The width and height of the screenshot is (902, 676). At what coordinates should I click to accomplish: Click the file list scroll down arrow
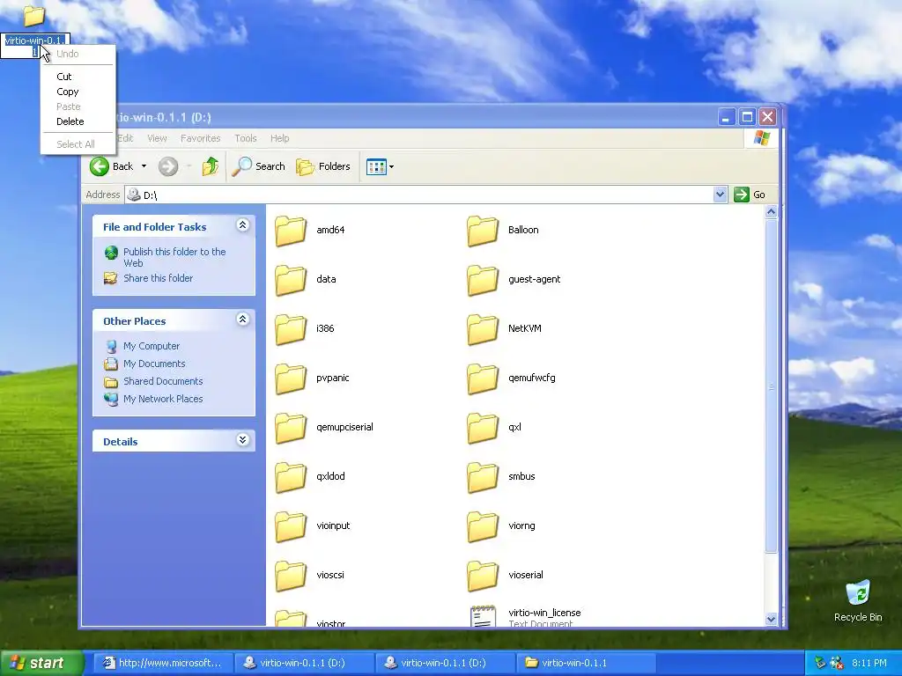(771, 619)
